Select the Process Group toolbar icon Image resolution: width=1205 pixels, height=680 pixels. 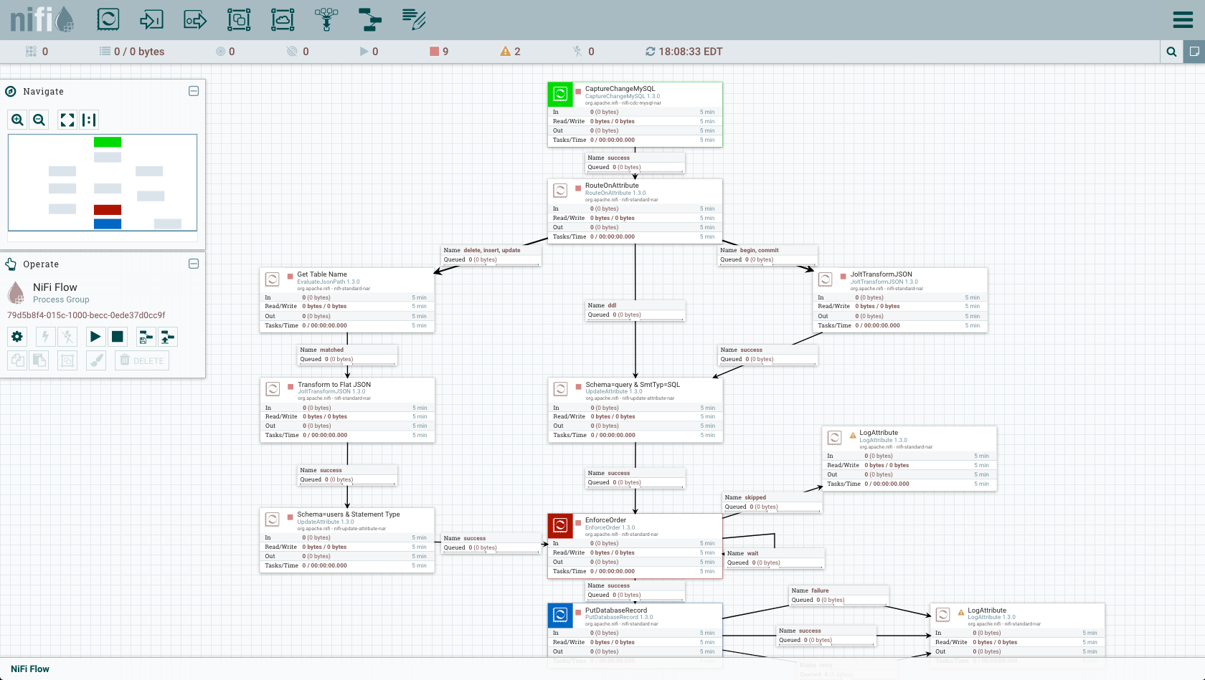tap(239, 19)
